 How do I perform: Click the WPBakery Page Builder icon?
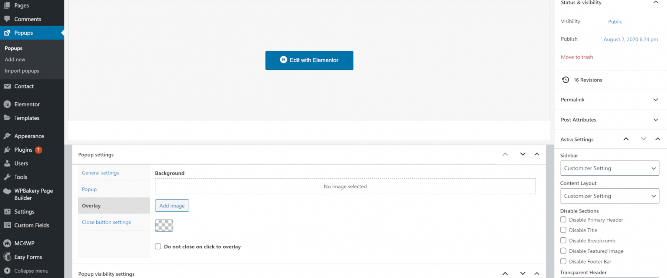[x=7, y=191]
